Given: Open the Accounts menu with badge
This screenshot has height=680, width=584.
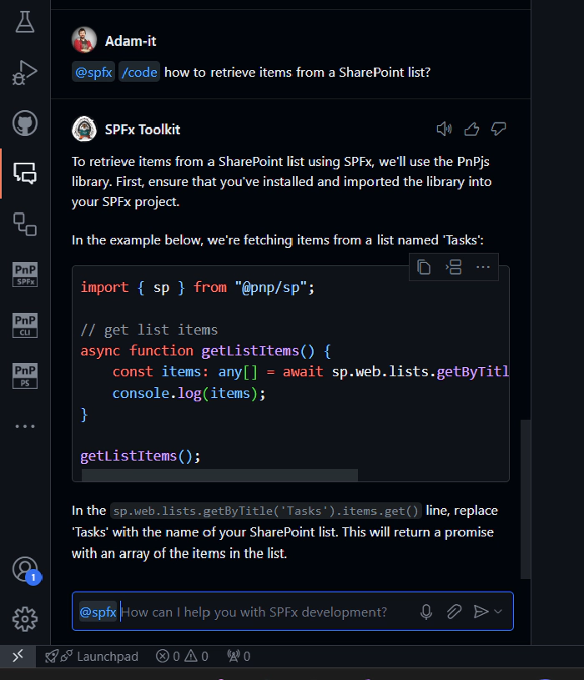Looking at the screenshot, I should [25, 569].
